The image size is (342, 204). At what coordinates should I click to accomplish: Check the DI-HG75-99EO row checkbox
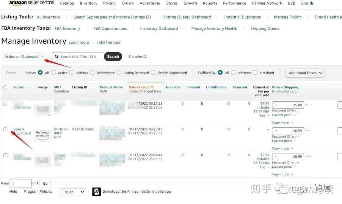pos(5,129)
